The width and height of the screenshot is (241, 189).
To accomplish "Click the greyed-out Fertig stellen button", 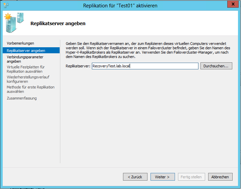I will coord(191,177).
